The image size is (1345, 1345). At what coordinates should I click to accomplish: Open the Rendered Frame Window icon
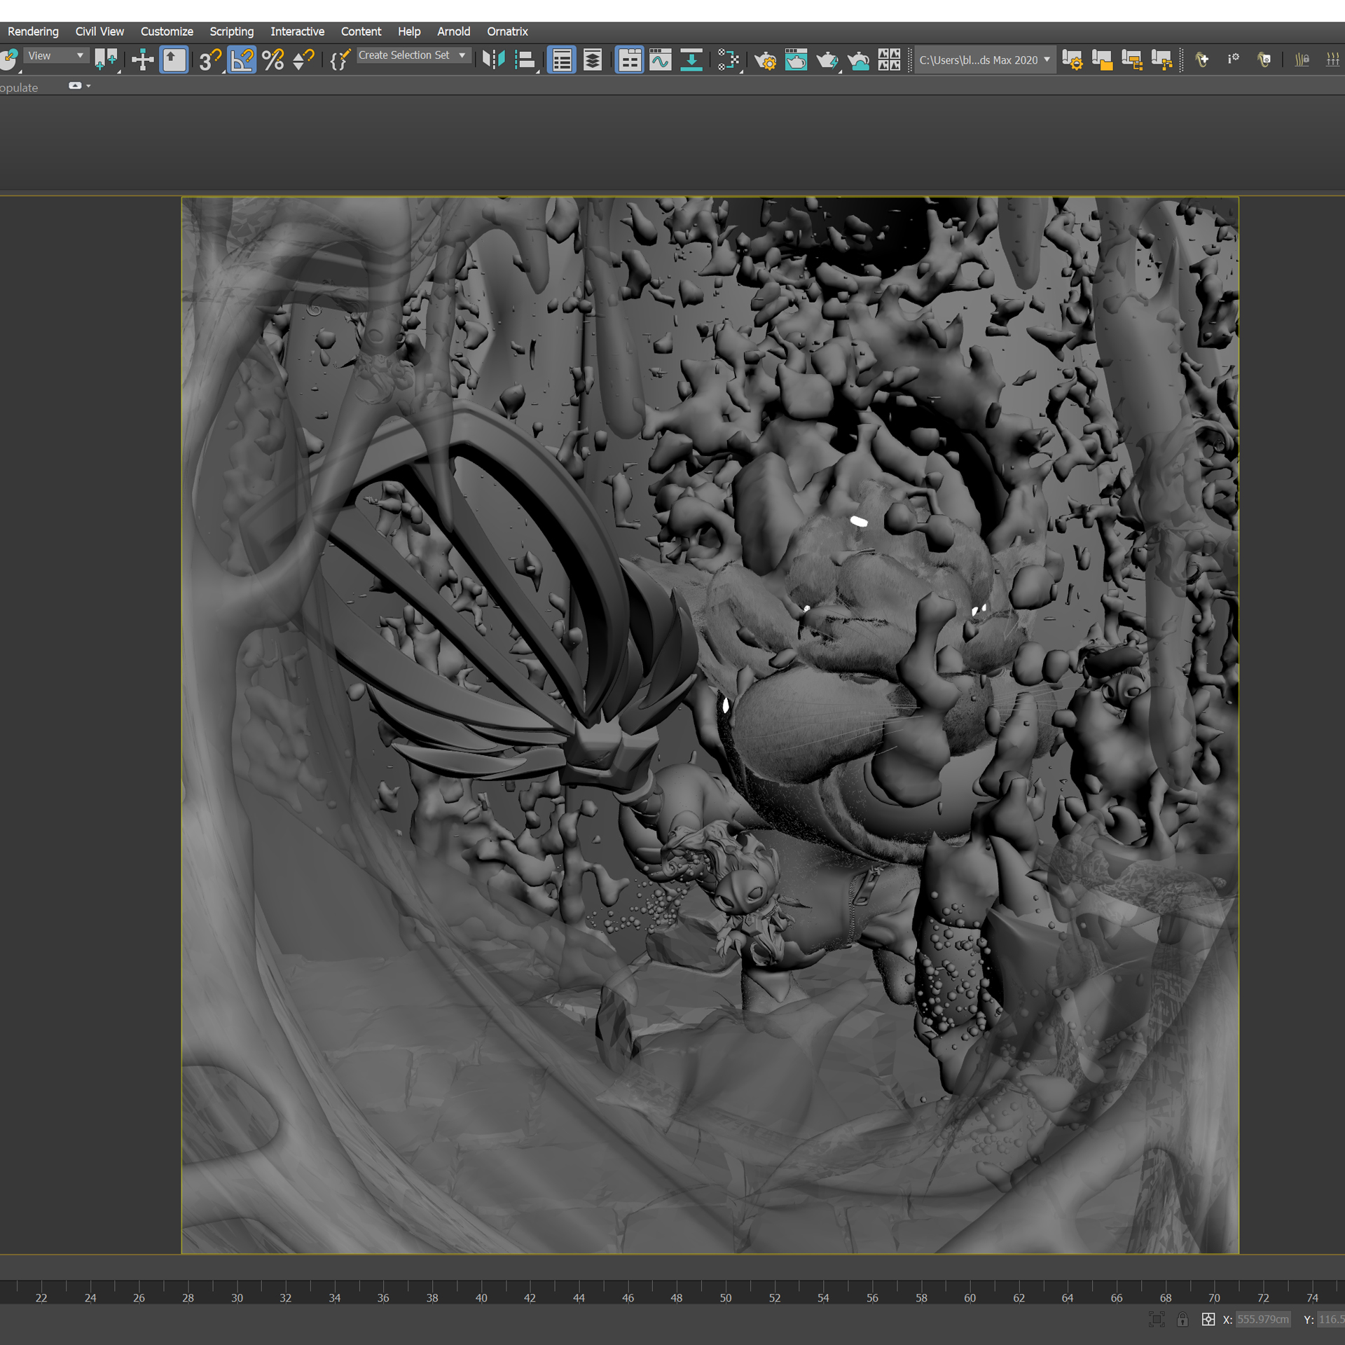click(x=796, y=60)
